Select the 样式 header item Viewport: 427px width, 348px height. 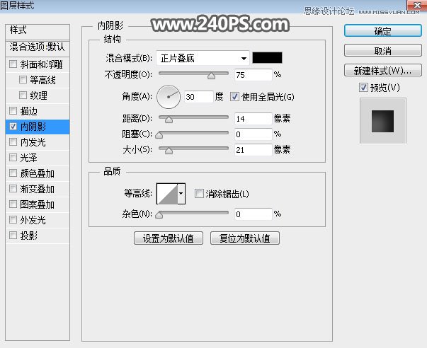coord(38,30)
